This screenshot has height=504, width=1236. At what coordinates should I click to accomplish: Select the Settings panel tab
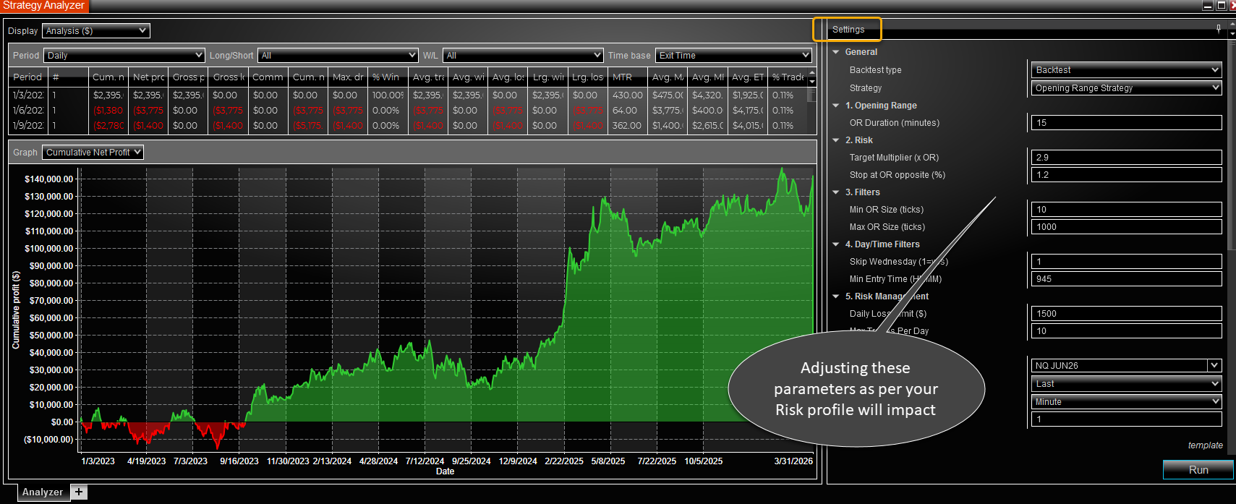point(848,30)
